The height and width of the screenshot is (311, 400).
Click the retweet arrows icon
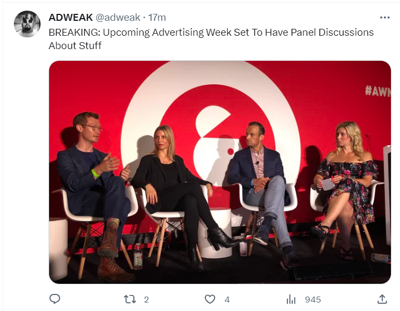coord(130,299)
